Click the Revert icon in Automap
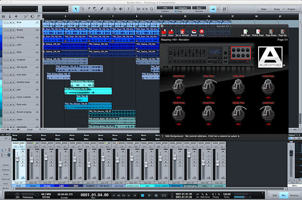This screenshot has width=302, height=200. click(x=194, y=33)
